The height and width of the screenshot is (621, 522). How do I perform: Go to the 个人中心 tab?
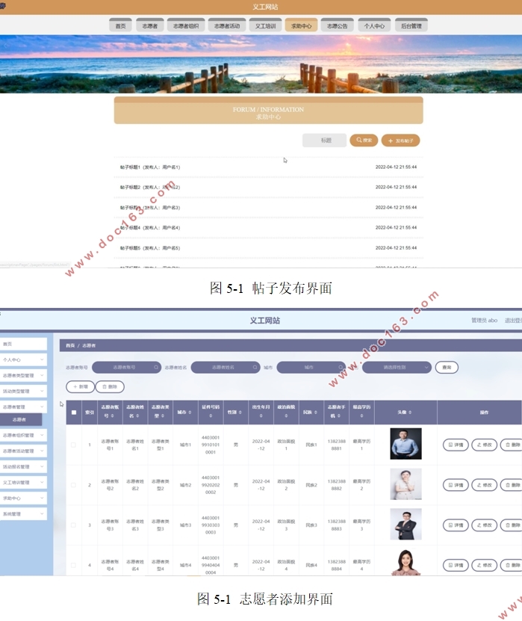click(374, 25)
